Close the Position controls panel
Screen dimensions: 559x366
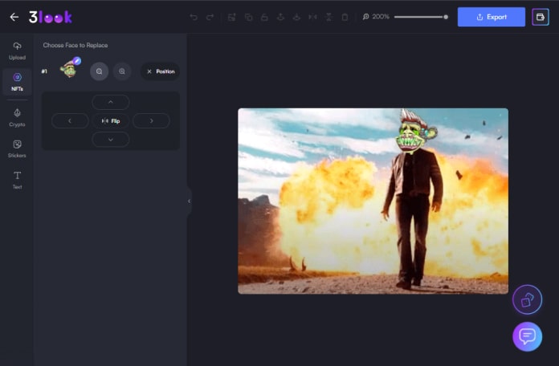point(149,71)
